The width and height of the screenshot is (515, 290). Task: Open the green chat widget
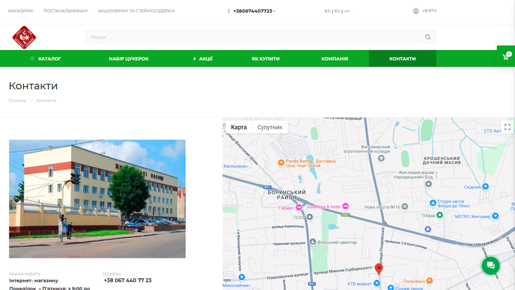pyautogui.click(x=490, y=265)
